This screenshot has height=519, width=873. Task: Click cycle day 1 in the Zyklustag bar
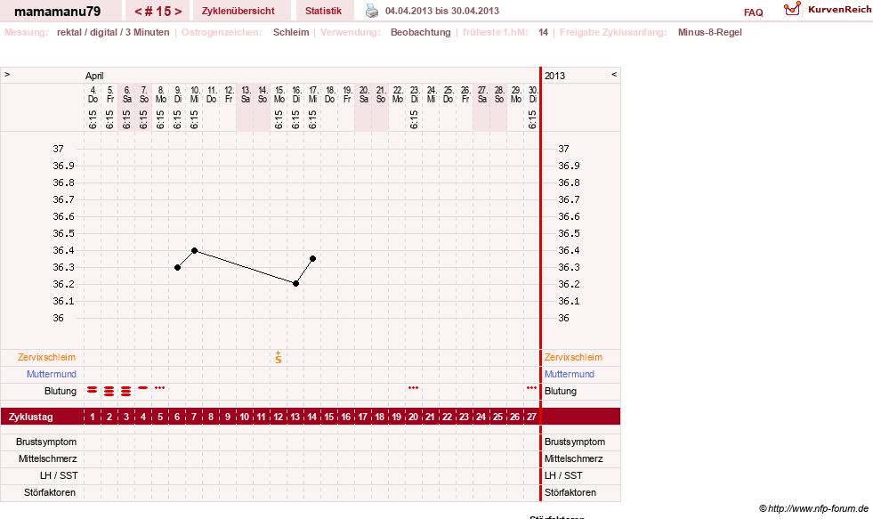pyautogui.click(x=93, y=417)
